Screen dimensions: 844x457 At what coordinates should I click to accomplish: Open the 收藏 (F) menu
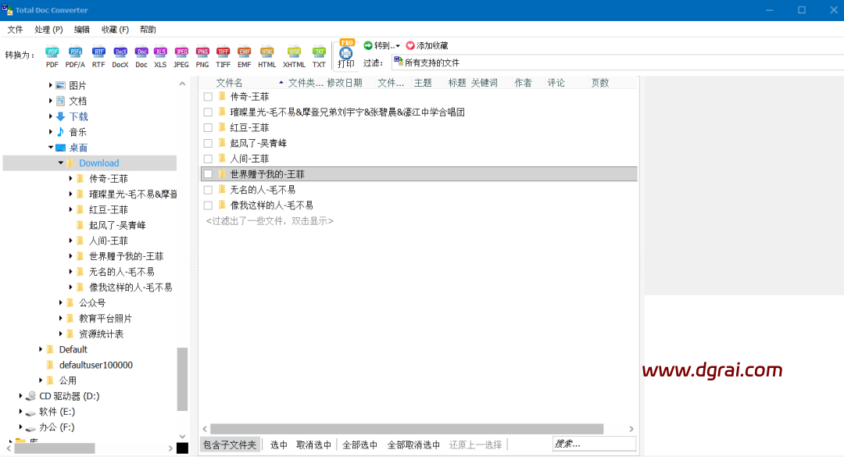tap(115, 30)
